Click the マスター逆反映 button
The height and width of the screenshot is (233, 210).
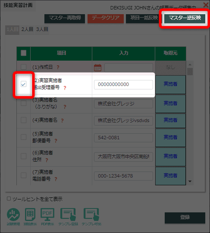tap(185, 18)
